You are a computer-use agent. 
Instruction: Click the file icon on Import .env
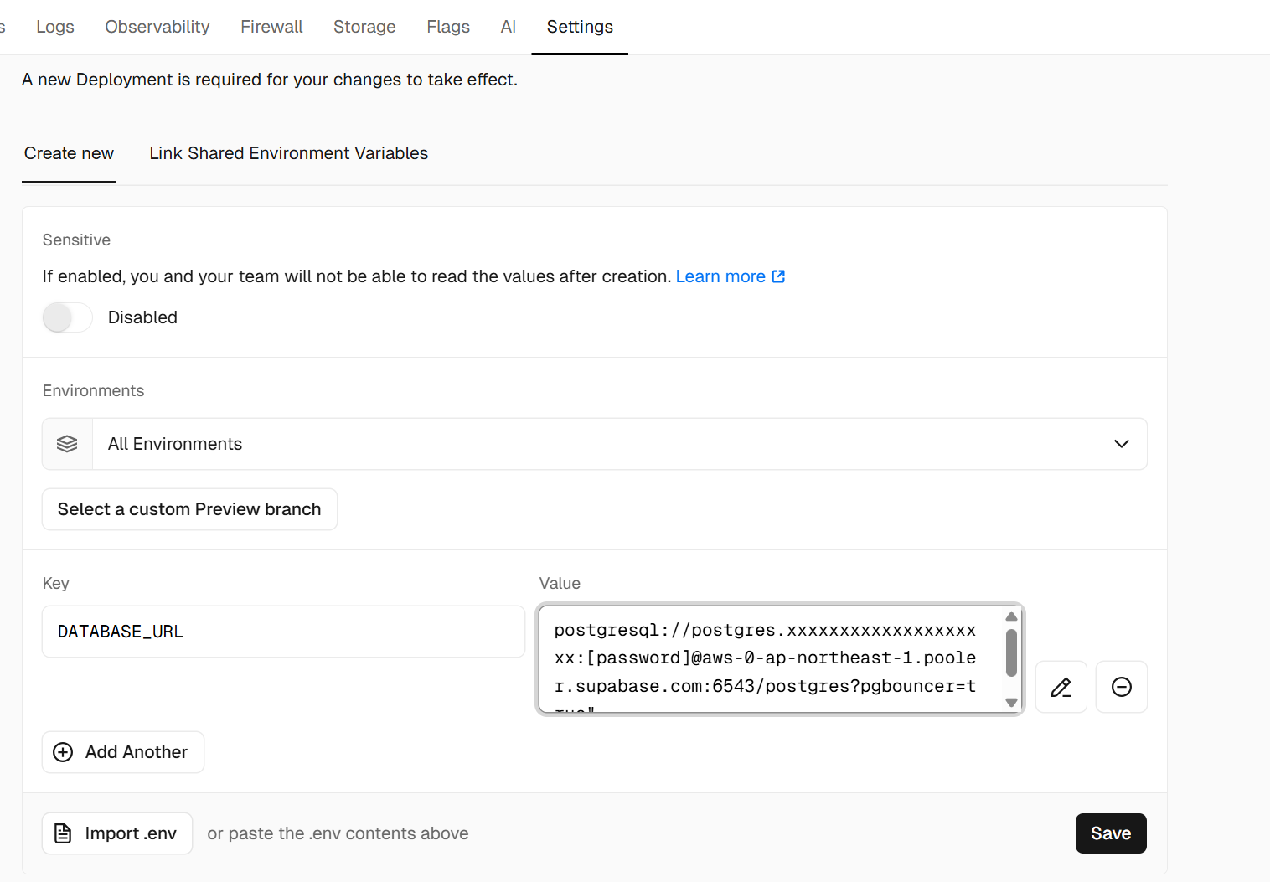63,833
